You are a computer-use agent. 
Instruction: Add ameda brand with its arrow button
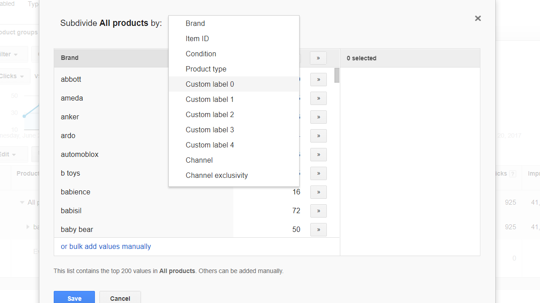(x=318, y=98)
